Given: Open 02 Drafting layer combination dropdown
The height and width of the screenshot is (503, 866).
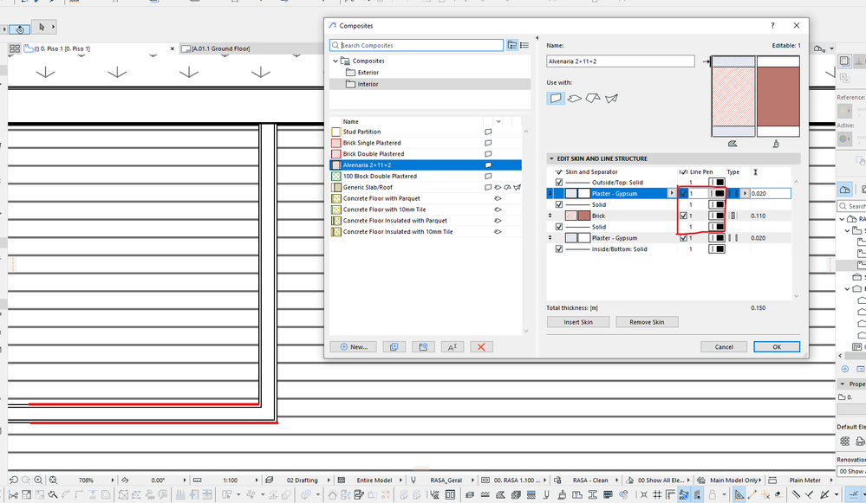Looking at the screenshot, I should click(329, 480).
